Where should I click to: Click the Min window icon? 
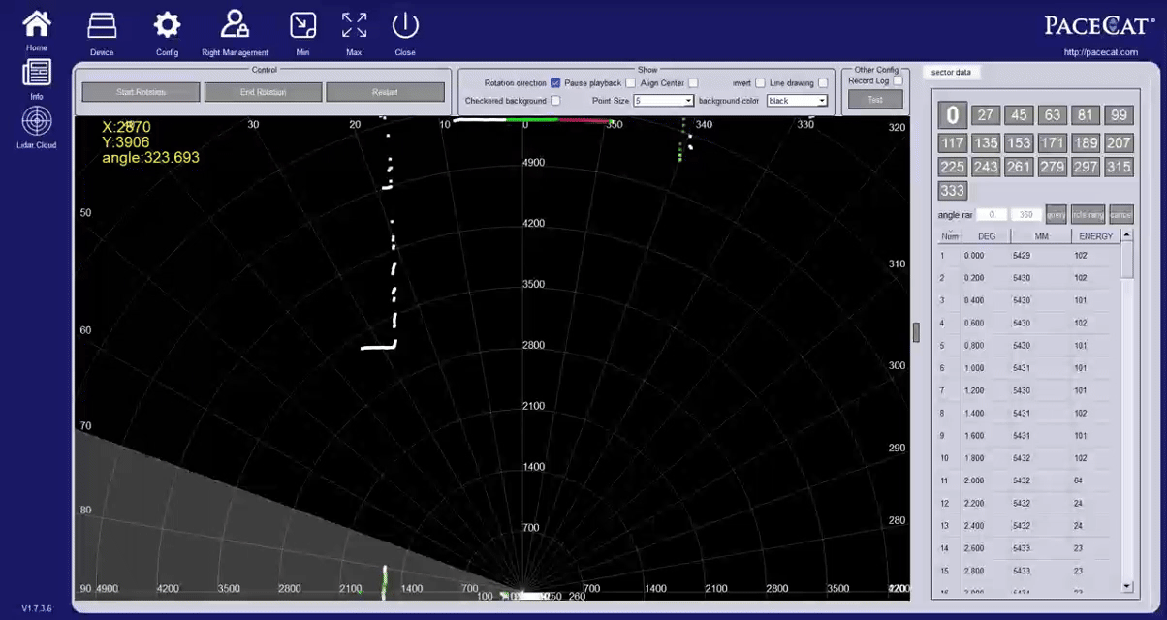302,25
